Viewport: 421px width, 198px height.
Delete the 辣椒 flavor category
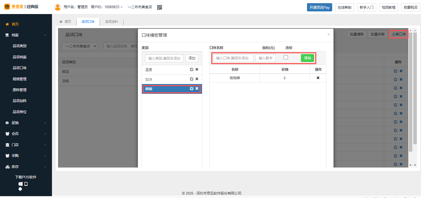[197, 89]
